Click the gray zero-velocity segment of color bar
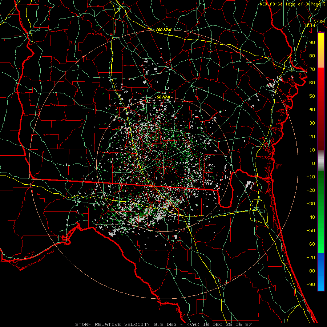 tap(321, 161)
